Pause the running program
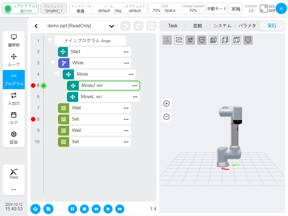 click(x=73, y=209)
